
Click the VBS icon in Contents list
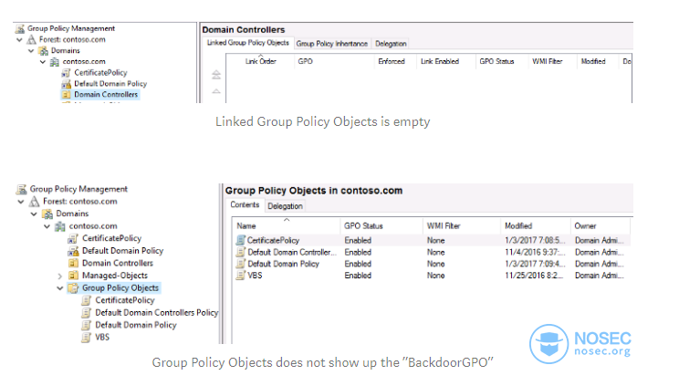(x=241, y=276)
